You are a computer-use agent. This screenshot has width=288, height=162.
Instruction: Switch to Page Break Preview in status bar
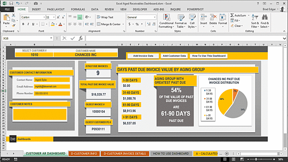(x=242, y=159)
